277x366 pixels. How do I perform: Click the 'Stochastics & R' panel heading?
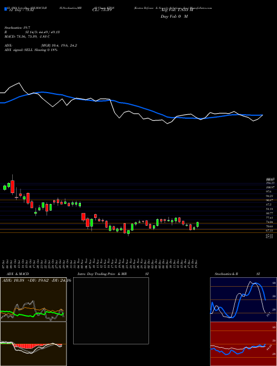(x=226, y=274)
